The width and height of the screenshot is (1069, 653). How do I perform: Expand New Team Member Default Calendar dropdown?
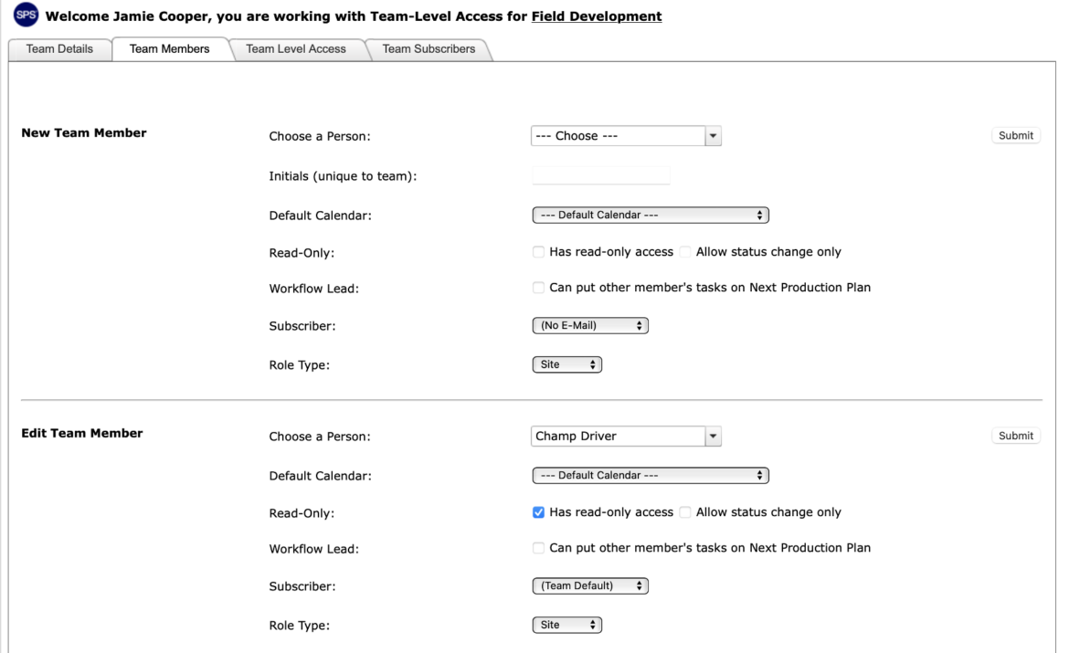[651, 216]
